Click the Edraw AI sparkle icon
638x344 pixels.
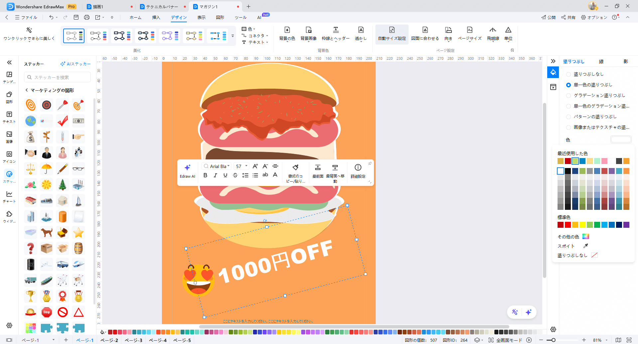pyautogui.click(x=187, y=168)
